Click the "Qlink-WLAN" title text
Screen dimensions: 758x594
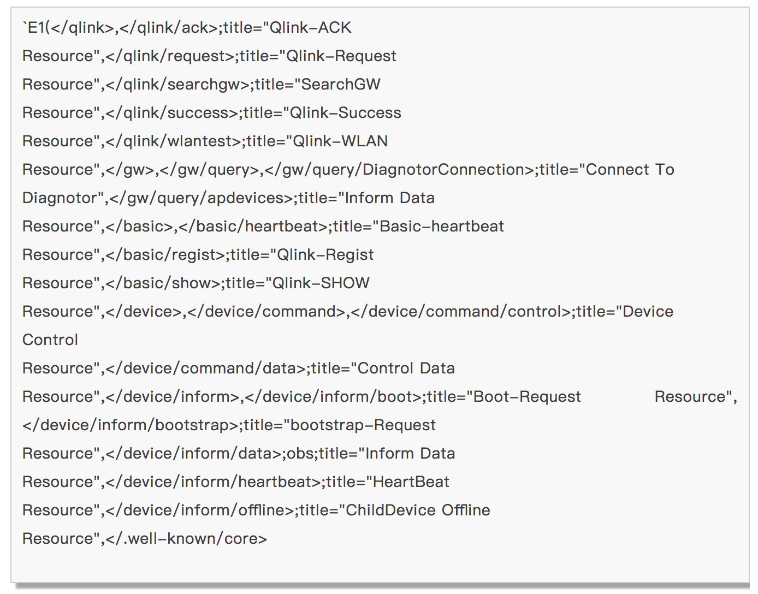(x=340, y=141)
